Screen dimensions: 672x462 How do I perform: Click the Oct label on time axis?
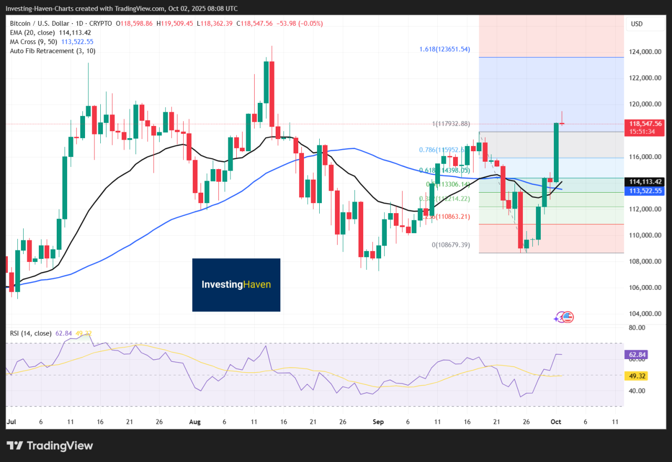click(x=556, y=422)
